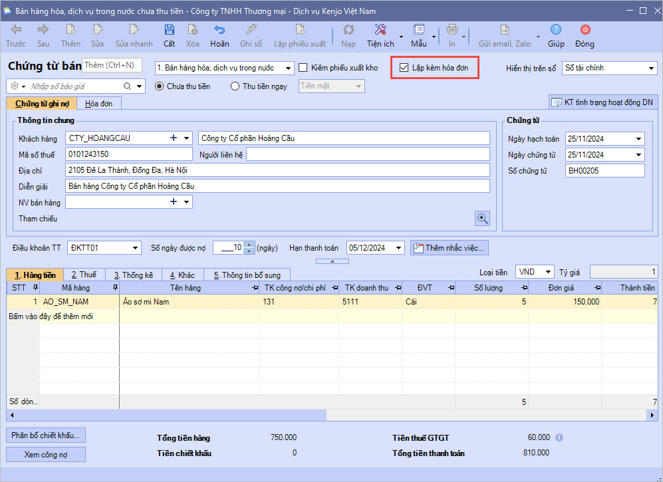The width and height of the screenshot is (663, 482).
Task: Open the Loại tiền VND dropdown
Action: click(547, 272)
